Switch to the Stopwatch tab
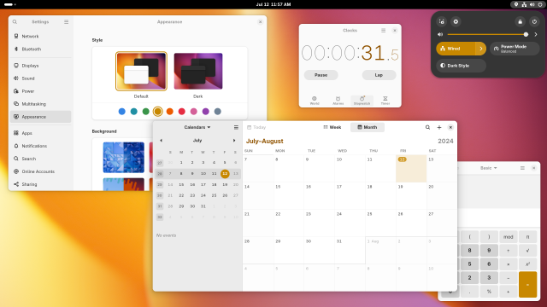547x307 pixels. click(362, 101)
